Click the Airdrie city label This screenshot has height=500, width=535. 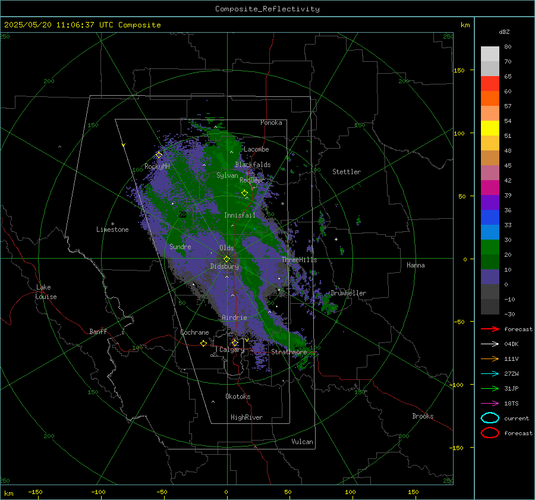(234, 317)
